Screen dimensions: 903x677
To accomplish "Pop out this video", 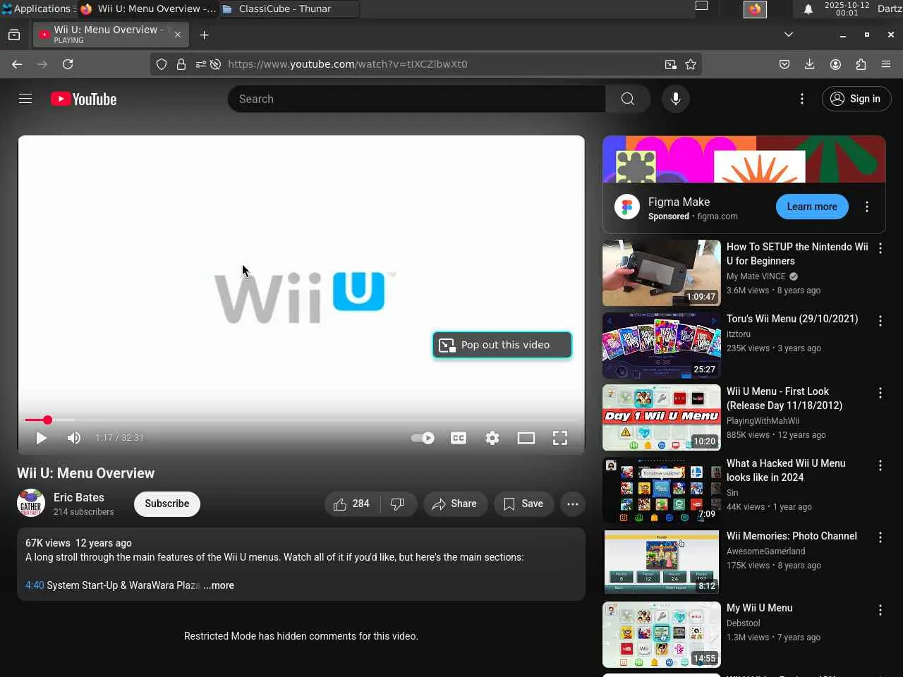I will point(502,345).
